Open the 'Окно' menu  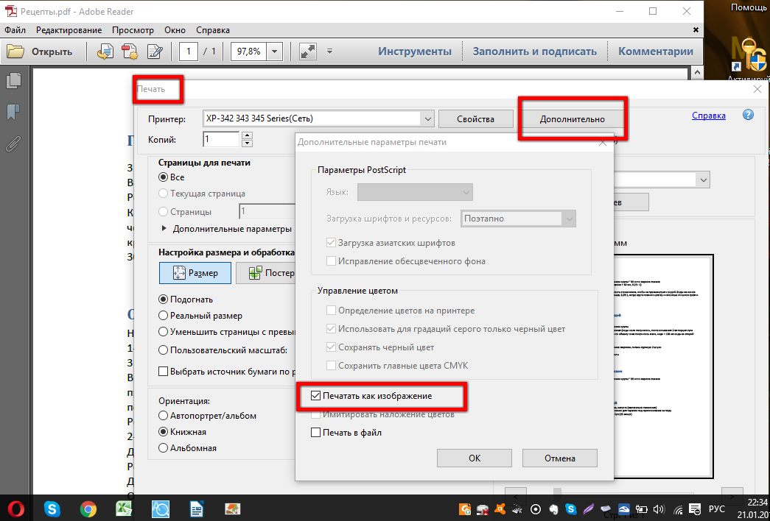175,30
